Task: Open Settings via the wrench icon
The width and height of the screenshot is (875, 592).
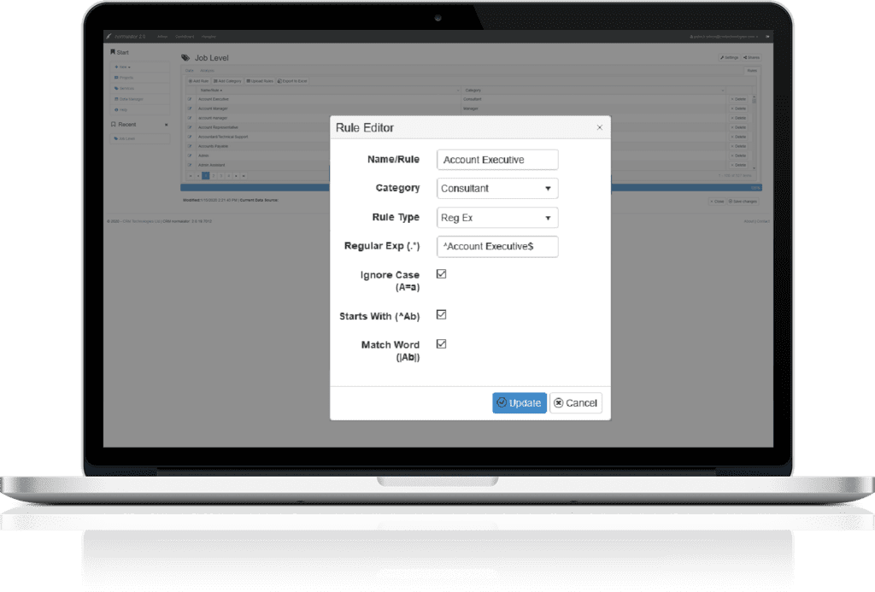Action: pyautogui.click(x=730, y=57)
